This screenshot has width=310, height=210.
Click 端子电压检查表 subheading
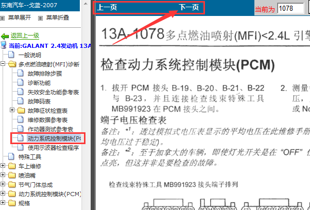click(134, 120)
